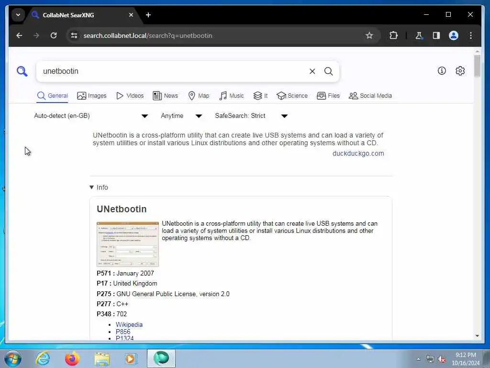Clear the search query with X icon
This screenshot has height=368, width=490.
tap(312, 71)
